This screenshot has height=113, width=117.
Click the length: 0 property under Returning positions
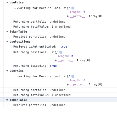(x=65, y=56)
